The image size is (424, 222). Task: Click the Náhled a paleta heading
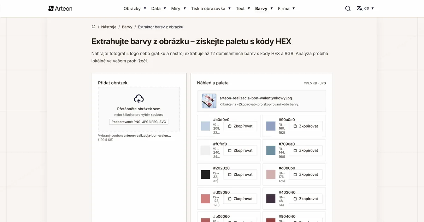point(213,83)
